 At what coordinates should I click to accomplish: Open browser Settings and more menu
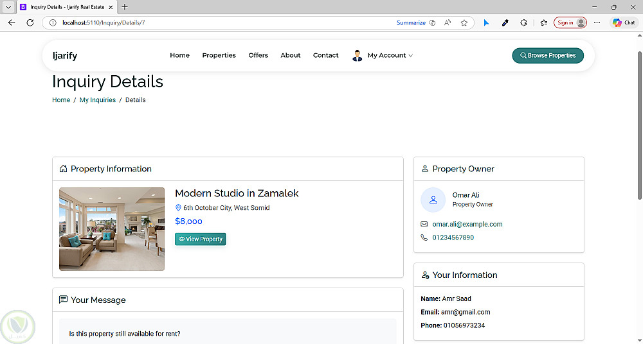(x=597, y=22)
